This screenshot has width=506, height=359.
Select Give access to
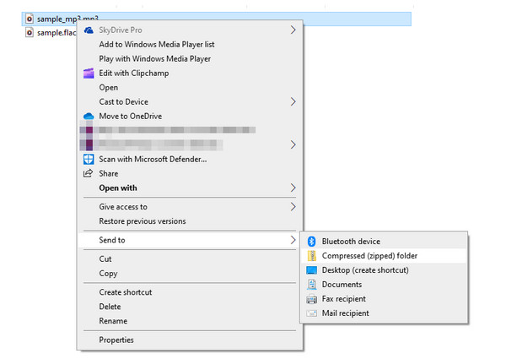click(190, 207)
